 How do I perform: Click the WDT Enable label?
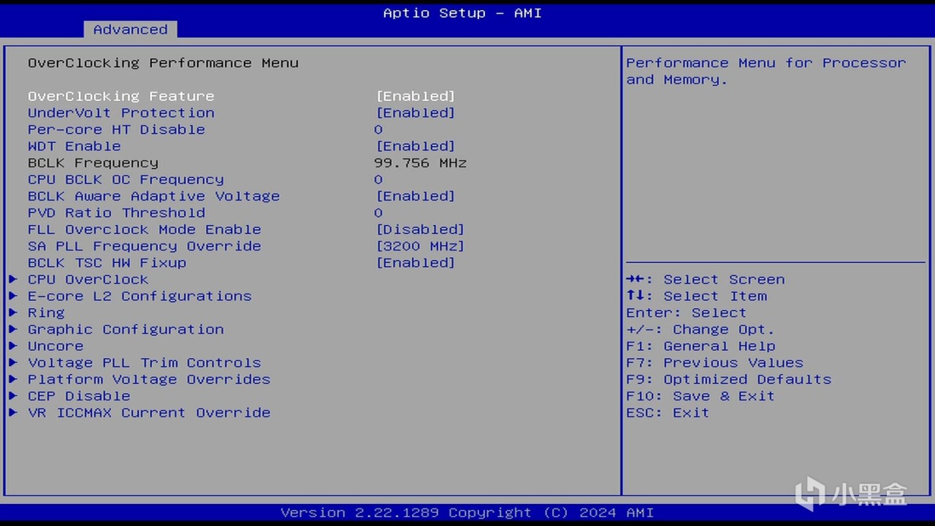[75, 146]
